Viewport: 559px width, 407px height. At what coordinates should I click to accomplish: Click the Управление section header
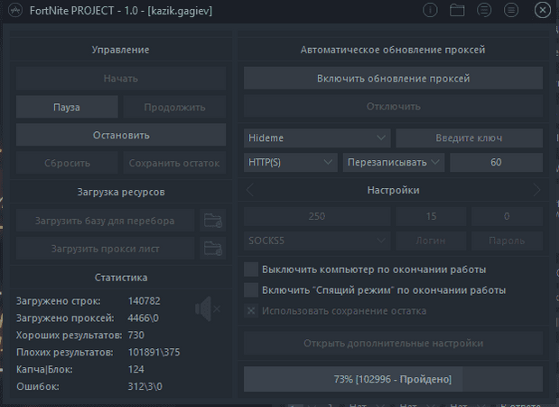point(120,50)
